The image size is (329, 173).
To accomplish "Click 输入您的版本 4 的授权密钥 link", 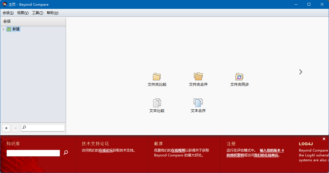I will click(255, 153).
